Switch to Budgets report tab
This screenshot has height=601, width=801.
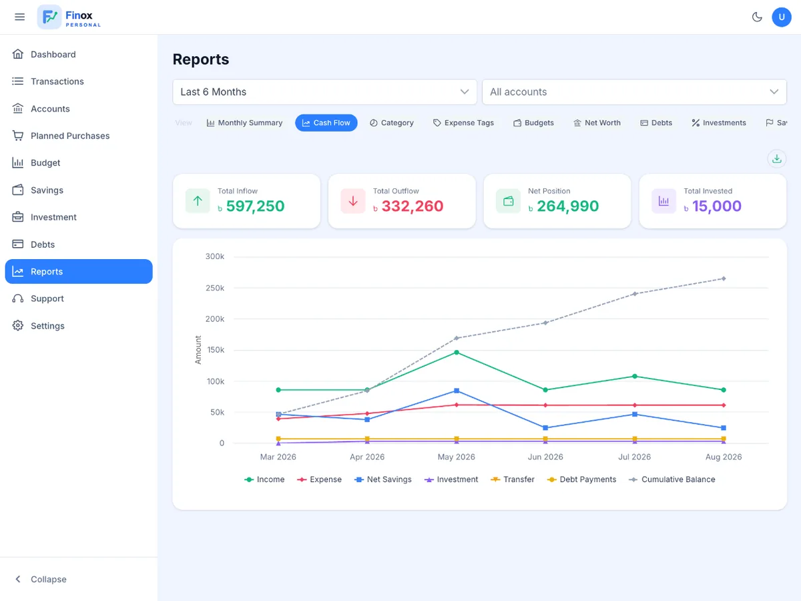pos(533,123)
